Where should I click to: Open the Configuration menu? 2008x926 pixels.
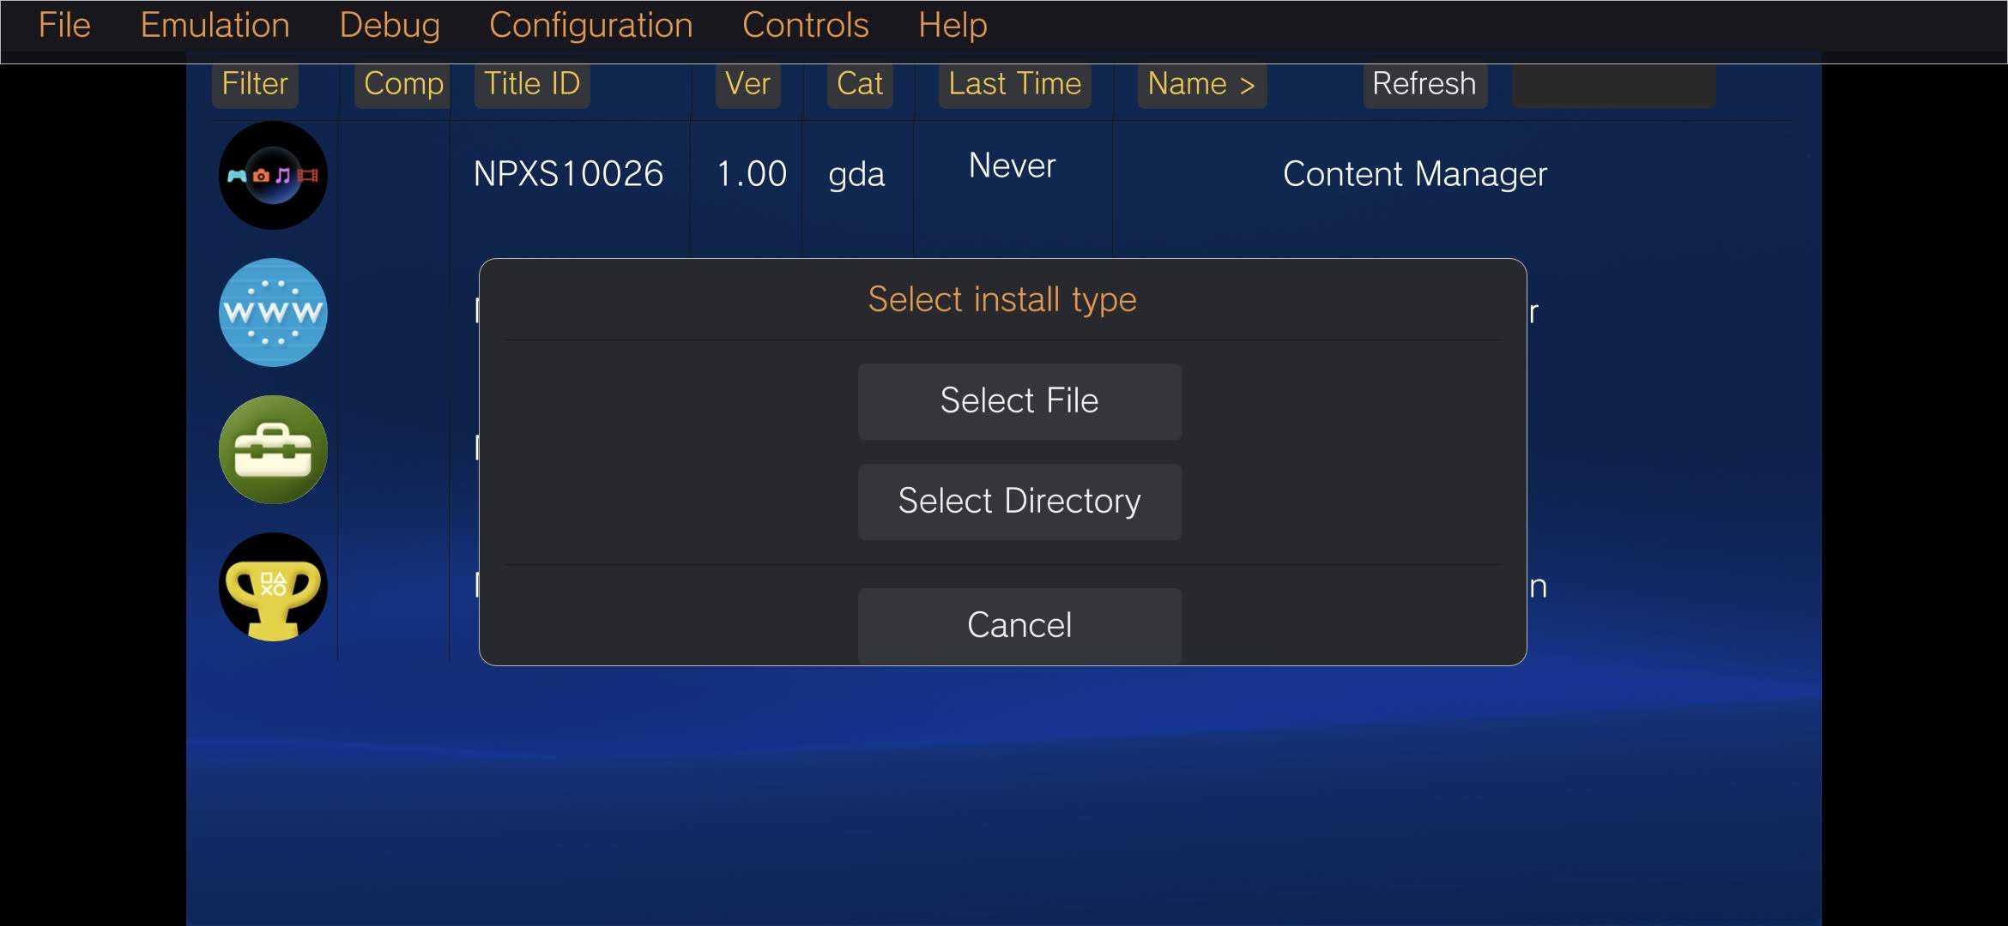pos(590,26)
